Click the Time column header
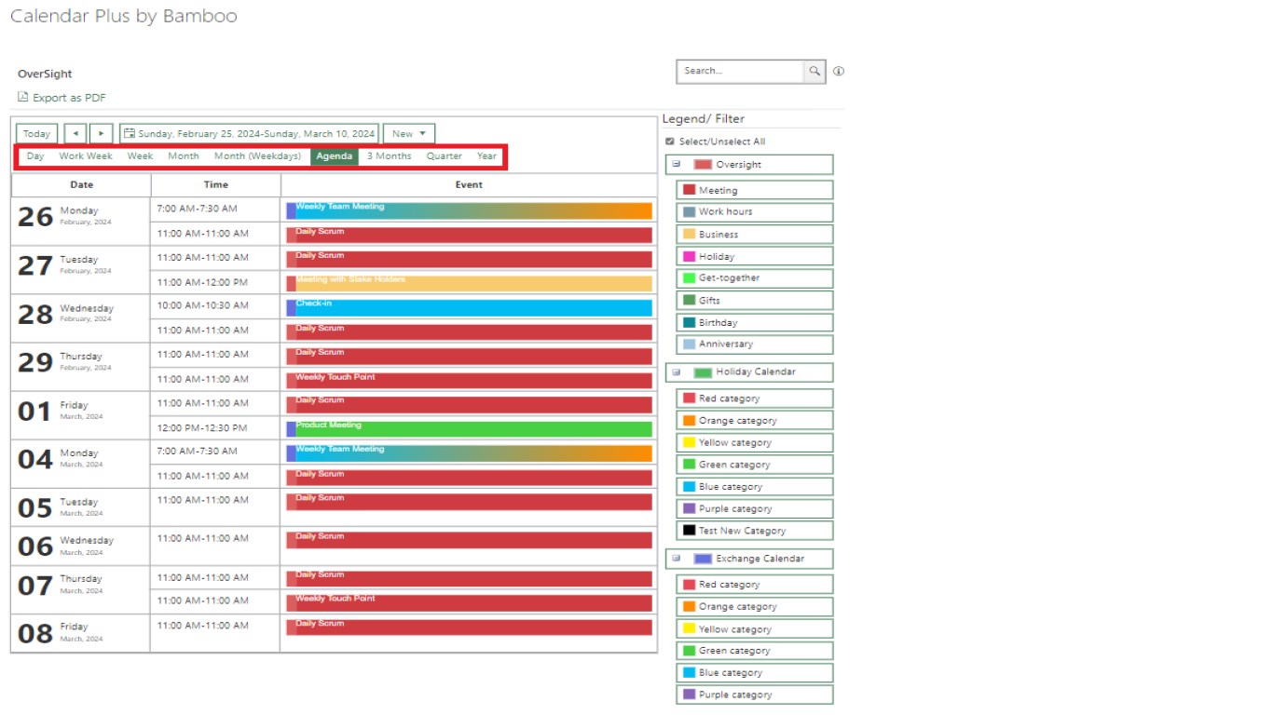 (216, 184)
